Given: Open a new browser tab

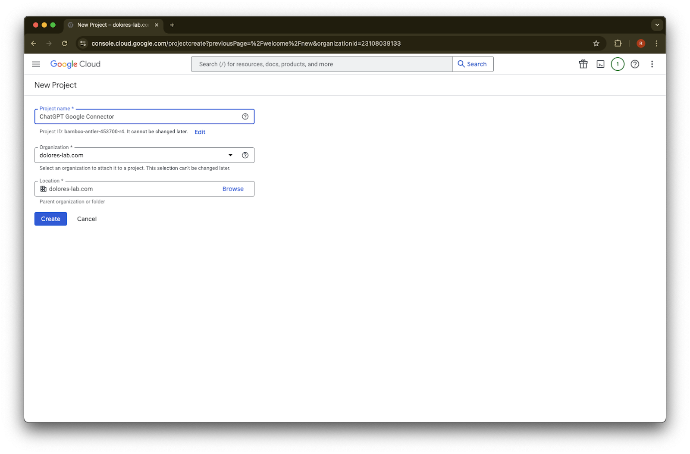Looking at the screenshot, I should pos(172,25).
